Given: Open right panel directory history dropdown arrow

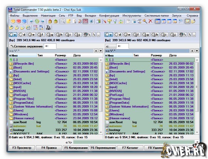Looking at the screenshot, I should pyautogui.click(x=197, y=51).
